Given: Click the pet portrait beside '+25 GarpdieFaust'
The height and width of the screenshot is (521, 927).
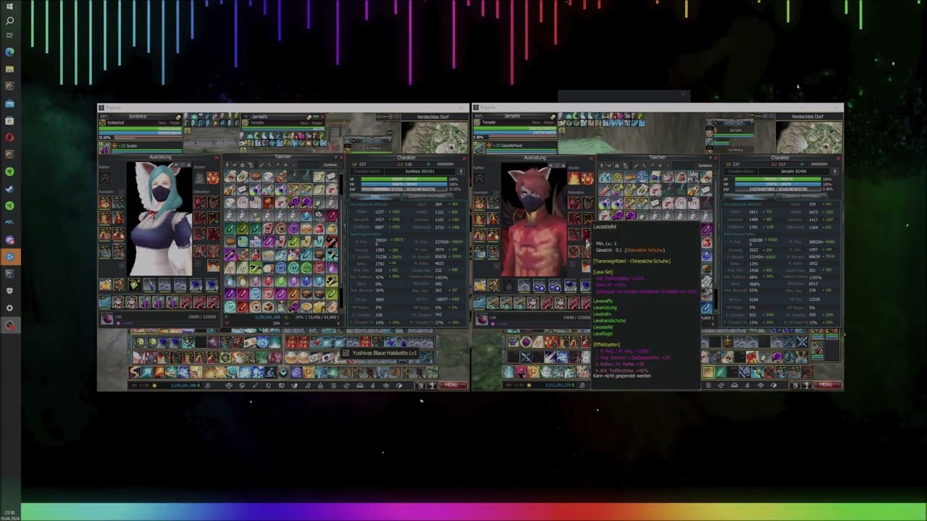Looking at the screenshot, I should [x=479, y=147].
